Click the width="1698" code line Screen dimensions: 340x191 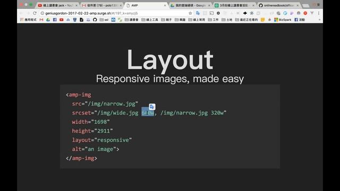click(91, 122)
